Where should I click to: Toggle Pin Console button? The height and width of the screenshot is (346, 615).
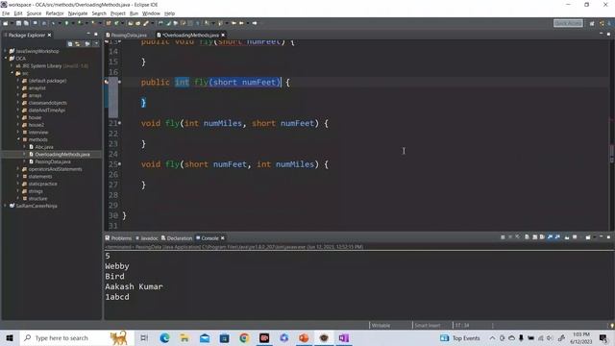567,237
